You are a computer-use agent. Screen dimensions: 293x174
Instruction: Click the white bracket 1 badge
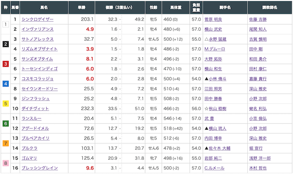[x=5, y=24]
